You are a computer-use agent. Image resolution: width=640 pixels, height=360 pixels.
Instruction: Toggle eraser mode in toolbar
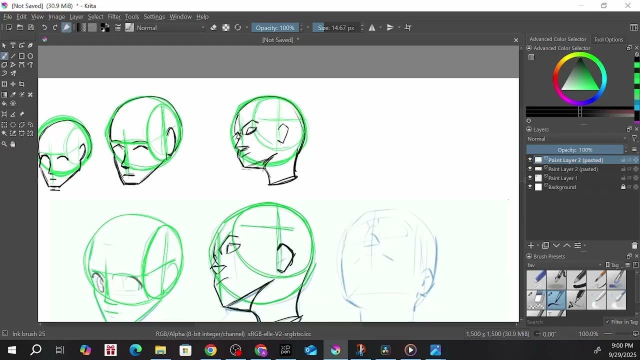pos(213,27)
